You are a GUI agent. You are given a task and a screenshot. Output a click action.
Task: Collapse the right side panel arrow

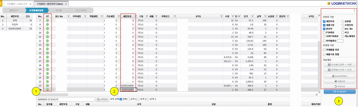(354, 11)
